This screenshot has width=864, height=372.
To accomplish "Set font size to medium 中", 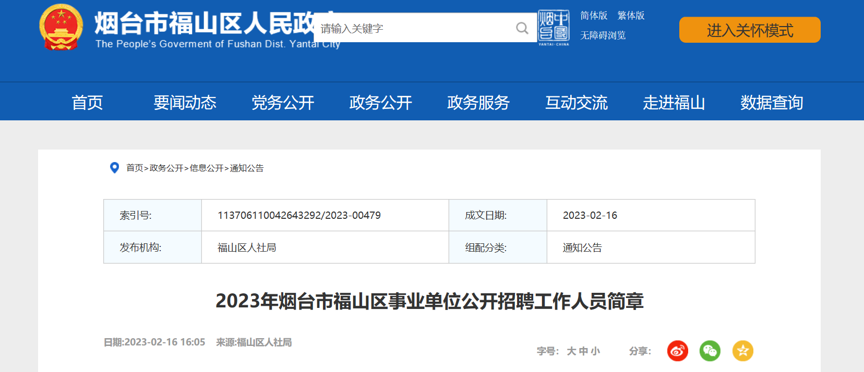I will [x=583, y=351].
